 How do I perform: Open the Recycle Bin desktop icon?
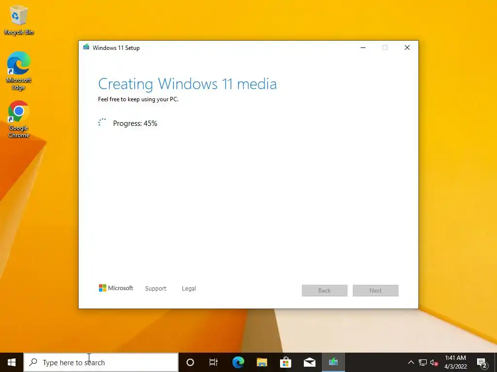coord(19,19)
